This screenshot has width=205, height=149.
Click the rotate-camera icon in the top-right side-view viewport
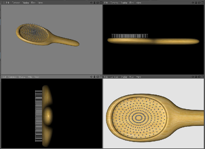tap(199, 3)
